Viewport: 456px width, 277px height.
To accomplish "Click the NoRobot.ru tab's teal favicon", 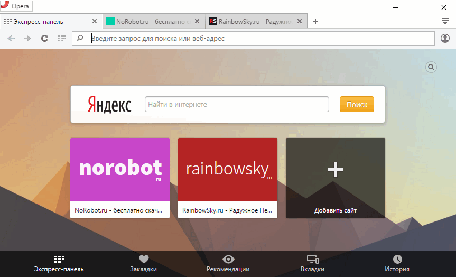I will (x=110, y=21).
